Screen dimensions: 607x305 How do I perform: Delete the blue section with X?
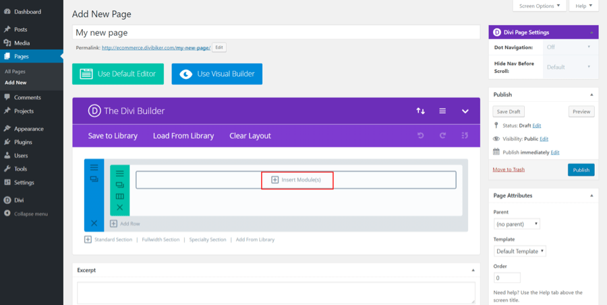(94, 223)
